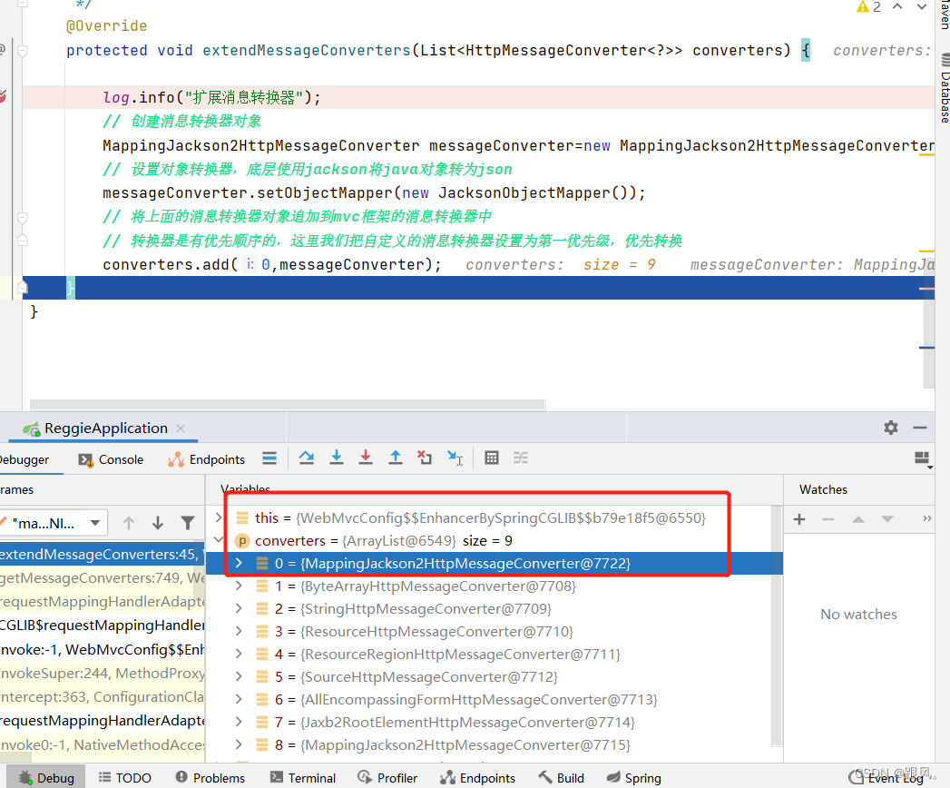
Task: Switch to the Console tab
Action: 111,459
